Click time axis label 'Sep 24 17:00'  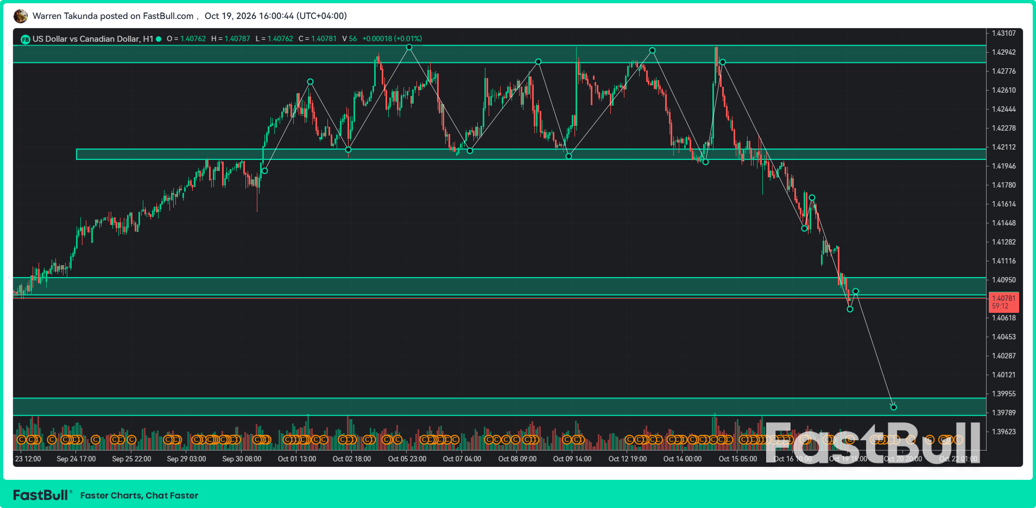pyautogui.click(x=76, y=459)
